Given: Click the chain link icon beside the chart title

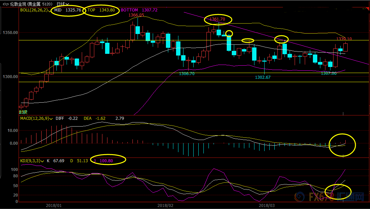Looking at the screenshot, I should [x=6, y=4].
